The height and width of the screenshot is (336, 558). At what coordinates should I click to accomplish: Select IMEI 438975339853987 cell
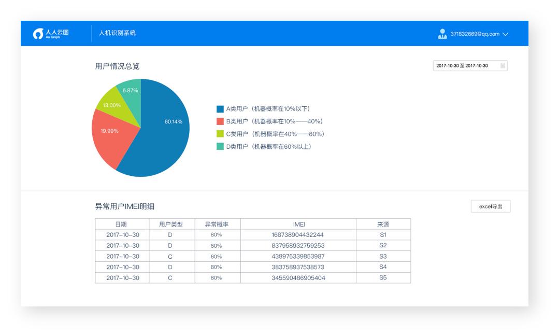[x=298, y=256]
